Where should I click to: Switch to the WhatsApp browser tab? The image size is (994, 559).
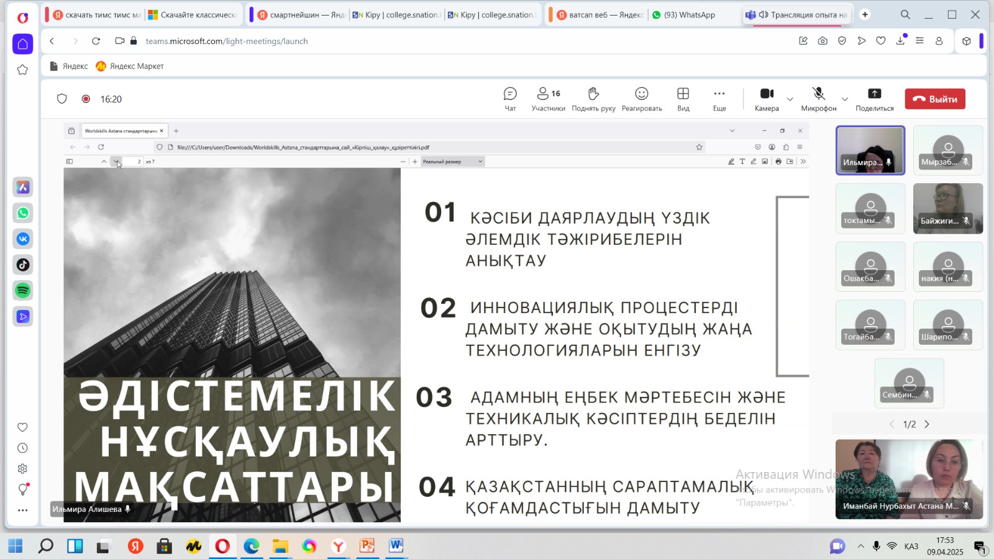point(688,15)
